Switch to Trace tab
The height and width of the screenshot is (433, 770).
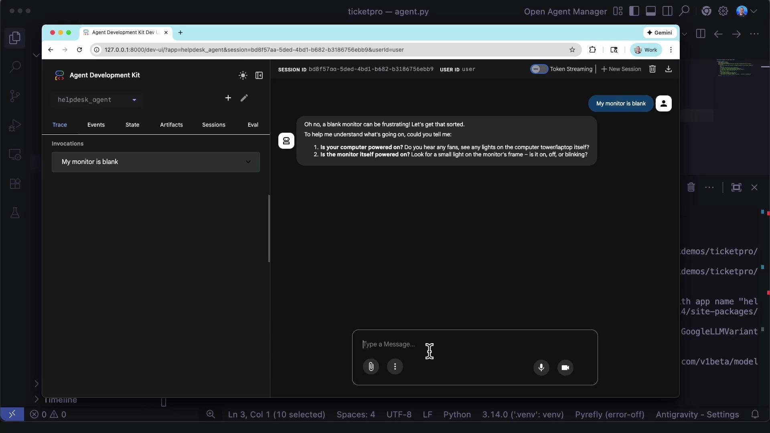(x=60, y=125)
